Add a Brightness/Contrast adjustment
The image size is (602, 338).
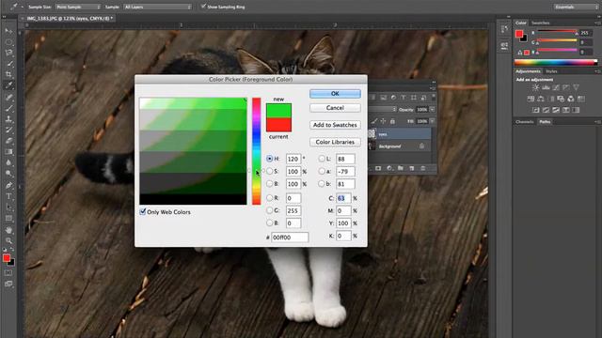click(x=535, y=87)
